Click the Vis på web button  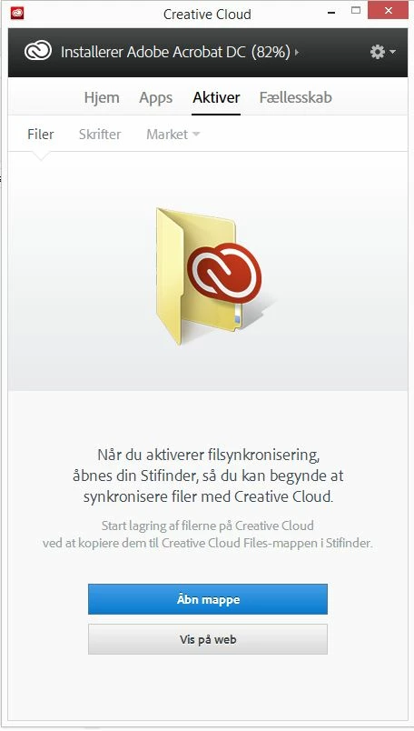pyautogui.click(x=208, y=639)
